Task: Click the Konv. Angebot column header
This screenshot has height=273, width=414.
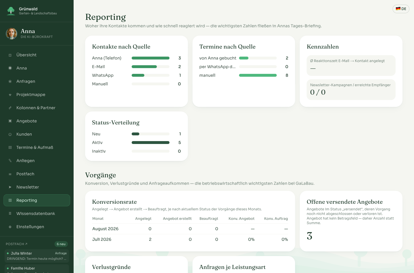Action: 241,219
